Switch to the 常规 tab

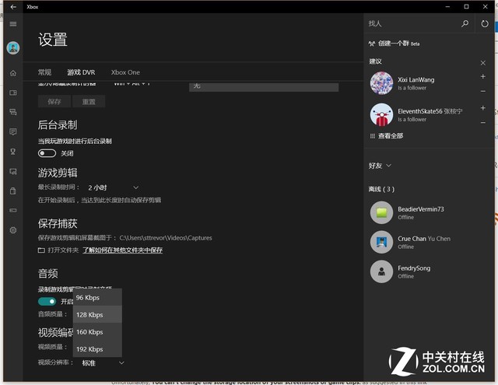tap(44, 72)
